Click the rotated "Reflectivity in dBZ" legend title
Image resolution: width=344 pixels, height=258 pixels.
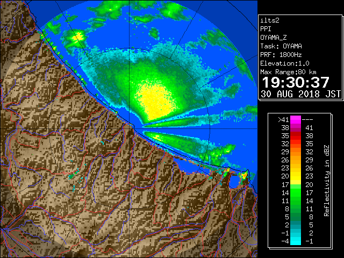[327, 181]
